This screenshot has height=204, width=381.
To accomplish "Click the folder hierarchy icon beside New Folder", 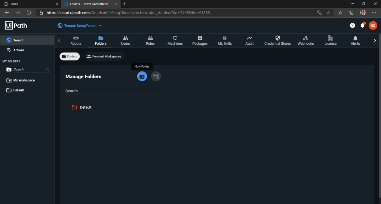I will tap(156, 76).
